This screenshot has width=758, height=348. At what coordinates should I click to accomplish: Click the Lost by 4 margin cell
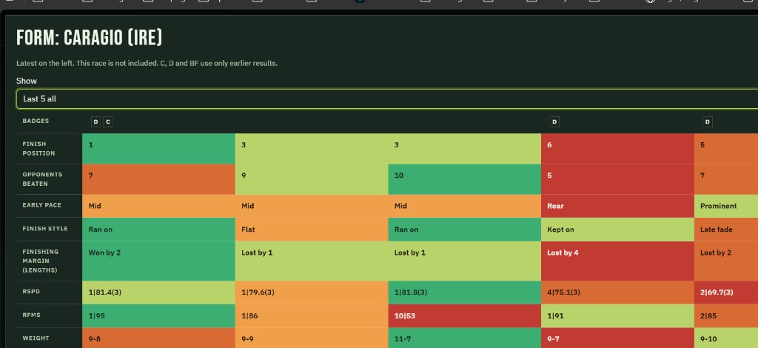[617, 261]
